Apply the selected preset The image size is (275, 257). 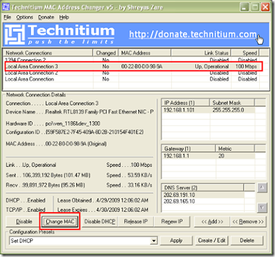[176, 240]
